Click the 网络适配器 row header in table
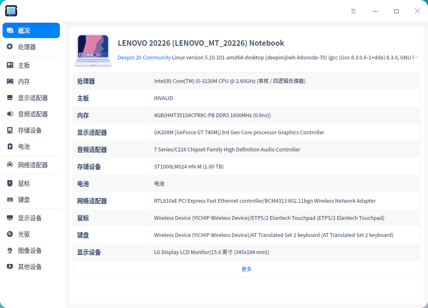Viewport: 428px width, 308px height. tap(92, 201)
